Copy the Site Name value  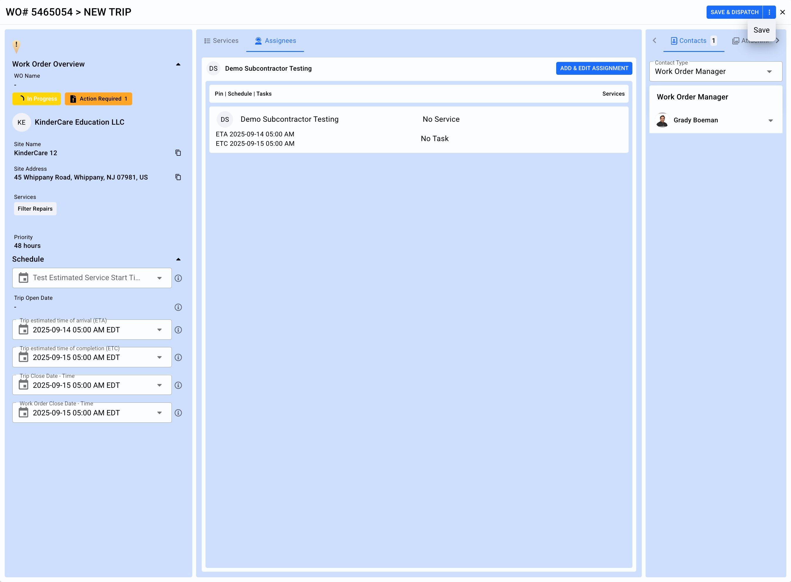178,153
